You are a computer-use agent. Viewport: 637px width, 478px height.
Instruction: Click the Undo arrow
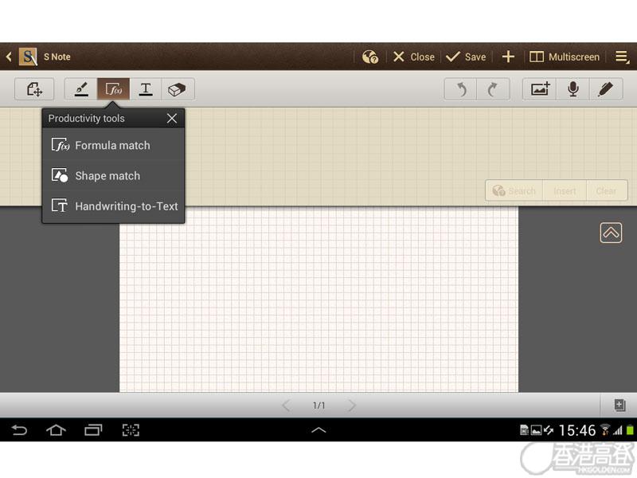(x=461, y=89)
